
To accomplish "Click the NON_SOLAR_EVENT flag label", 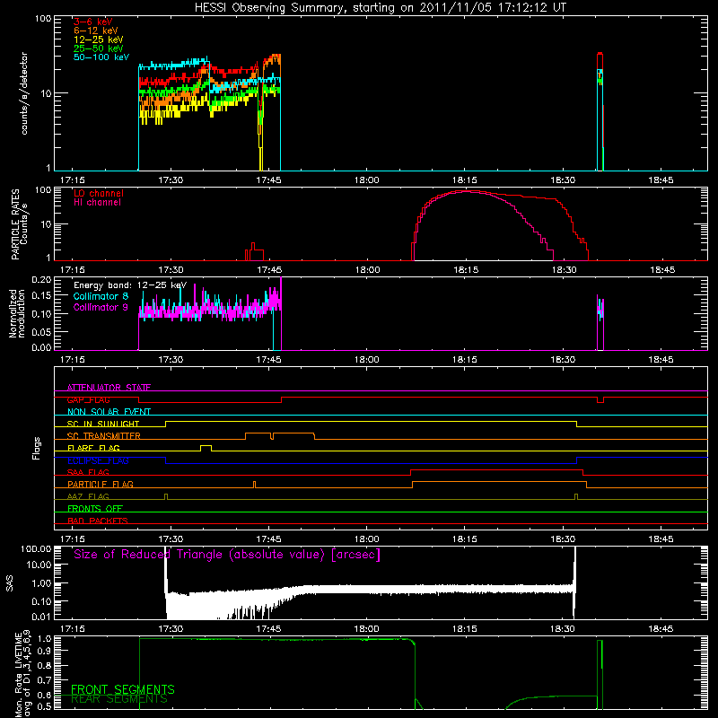I will (x=109, y=412).
